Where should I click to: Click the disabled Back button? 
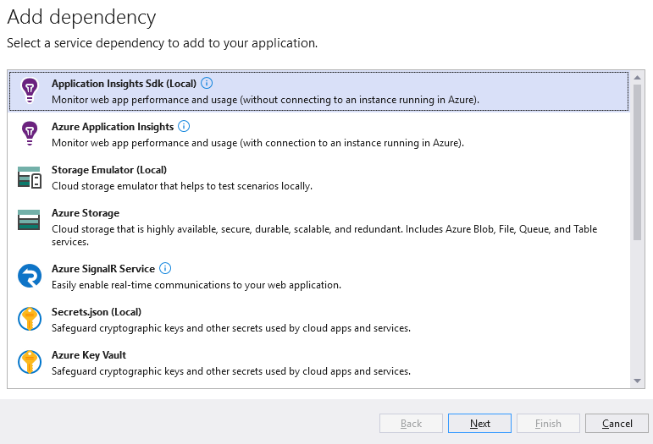pyautogui.click(x=411, y=423)
